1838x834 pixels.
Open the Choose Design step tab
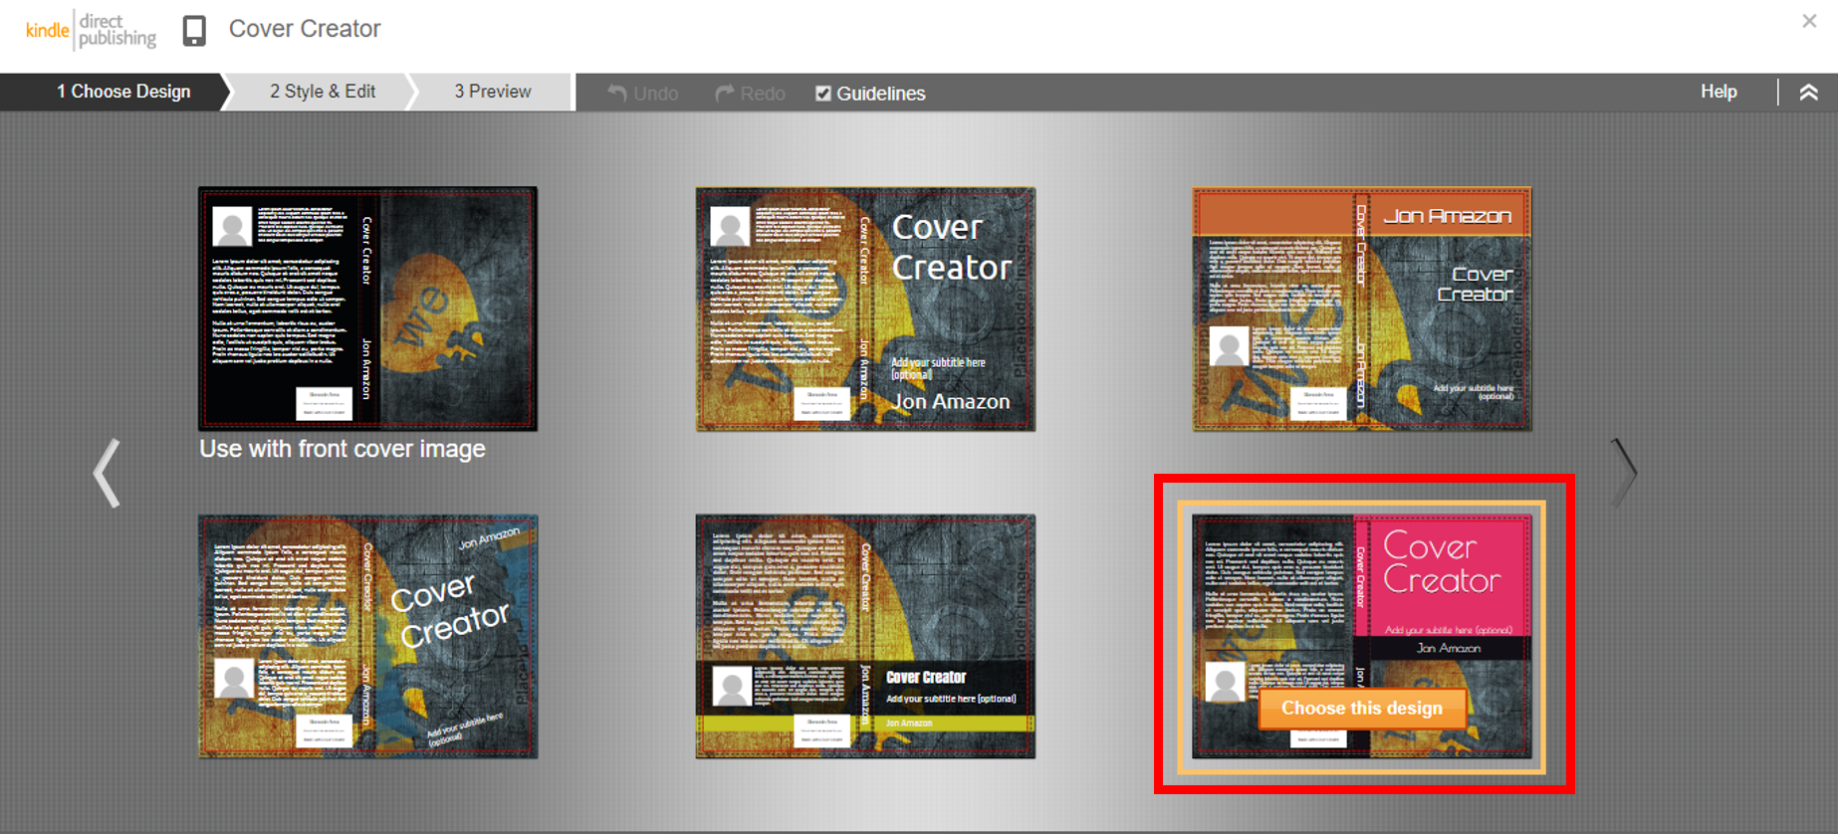[122, 92]
